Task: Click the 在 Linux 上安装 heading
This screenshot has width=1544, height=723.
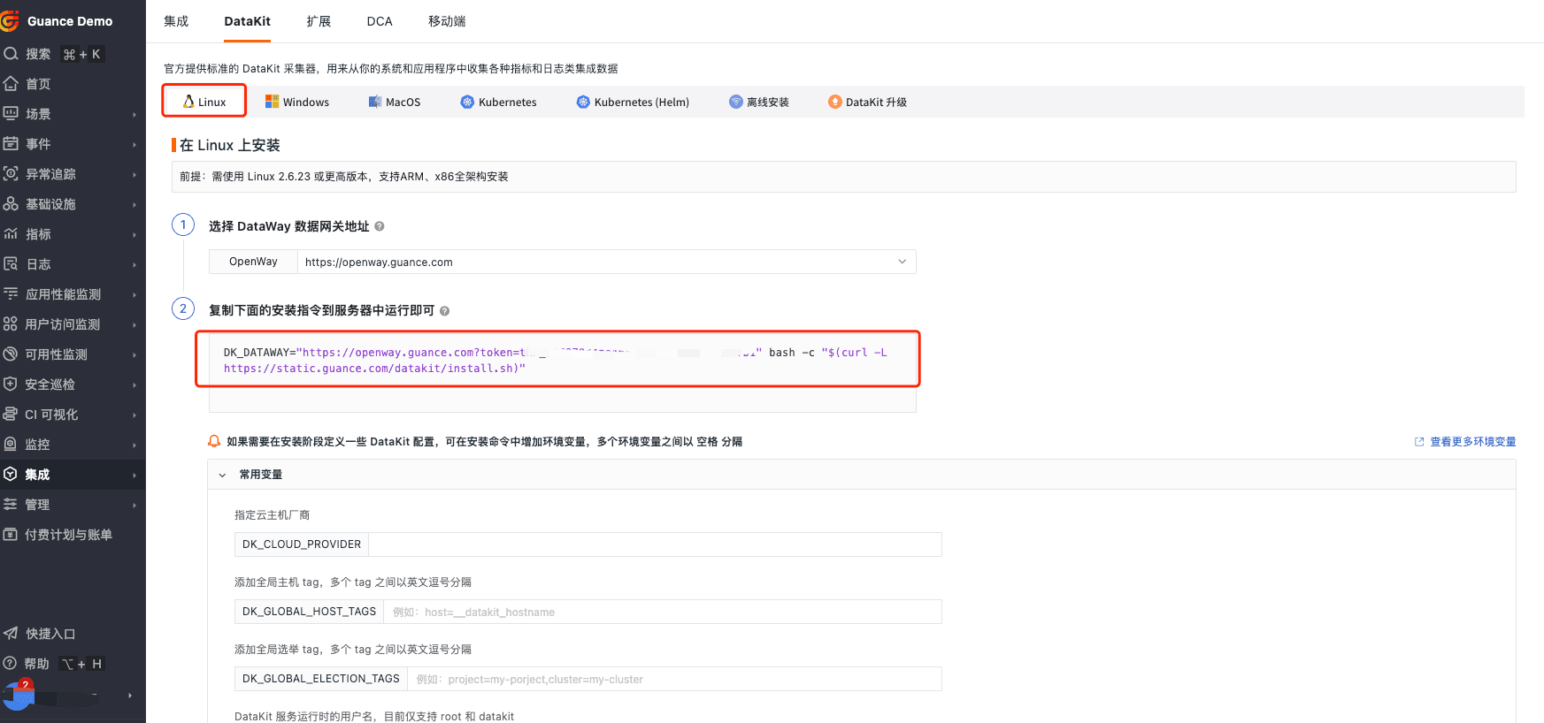Action: click(x=230, y=145)
